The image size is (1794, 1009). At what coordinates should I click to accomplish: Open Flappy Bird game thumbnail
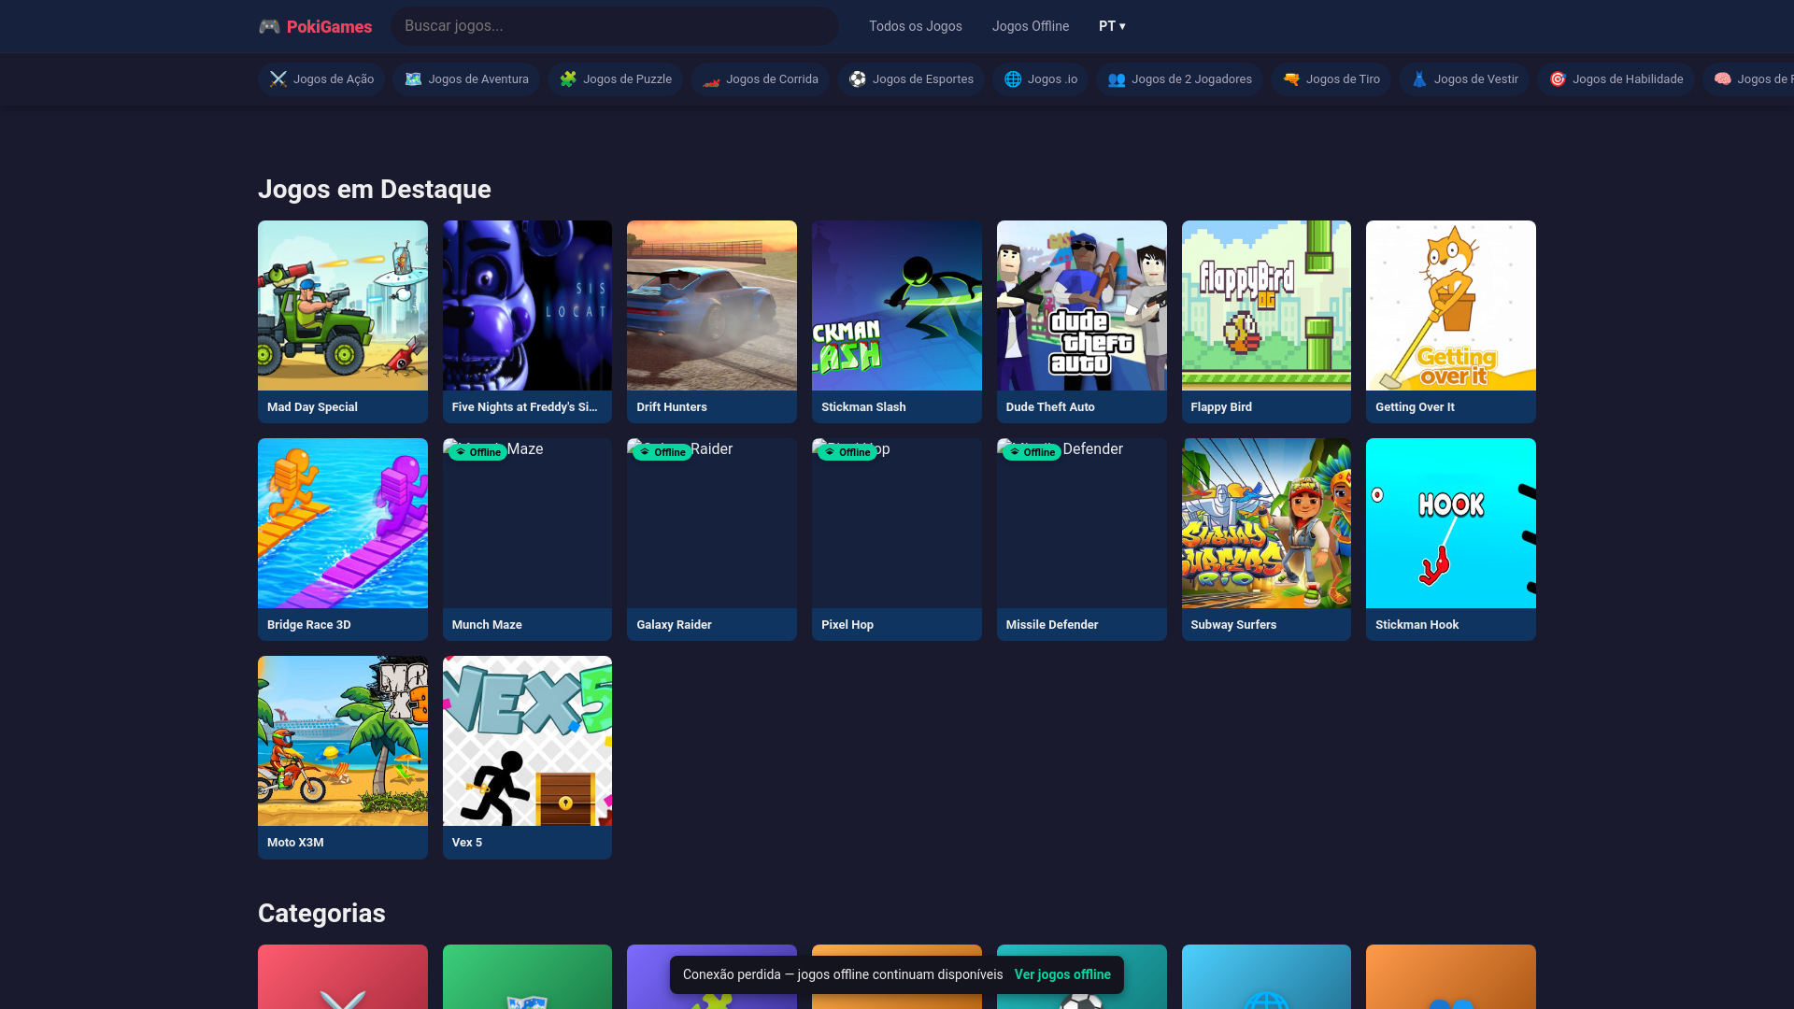tap(1266, 306)
